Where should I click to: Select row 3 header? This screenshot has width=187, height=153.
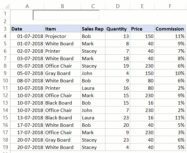click(x=5, y=29)
